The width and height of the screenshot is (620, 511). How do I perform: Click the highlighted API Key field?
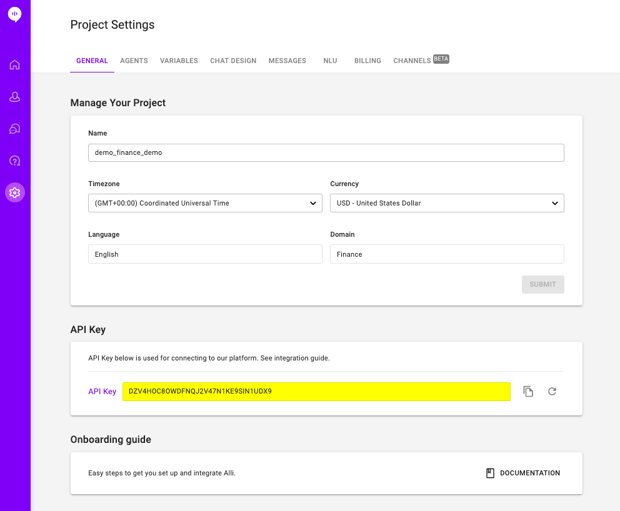316,392
